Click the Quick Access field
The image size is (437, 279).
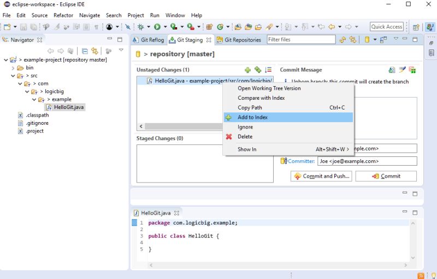[387, 27]
